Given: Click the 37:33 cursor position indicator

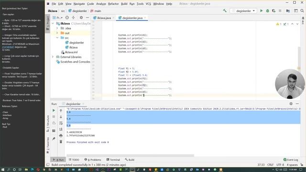Looking at the screenshot, I should (x=261, y=165).
